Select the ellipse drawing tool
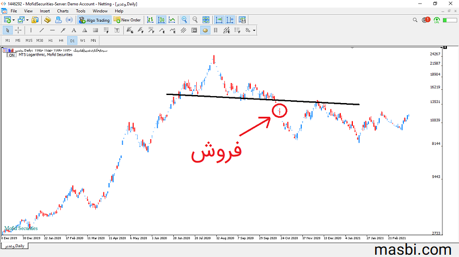Viewport: 459px width, 257px height. pos(205,30)
